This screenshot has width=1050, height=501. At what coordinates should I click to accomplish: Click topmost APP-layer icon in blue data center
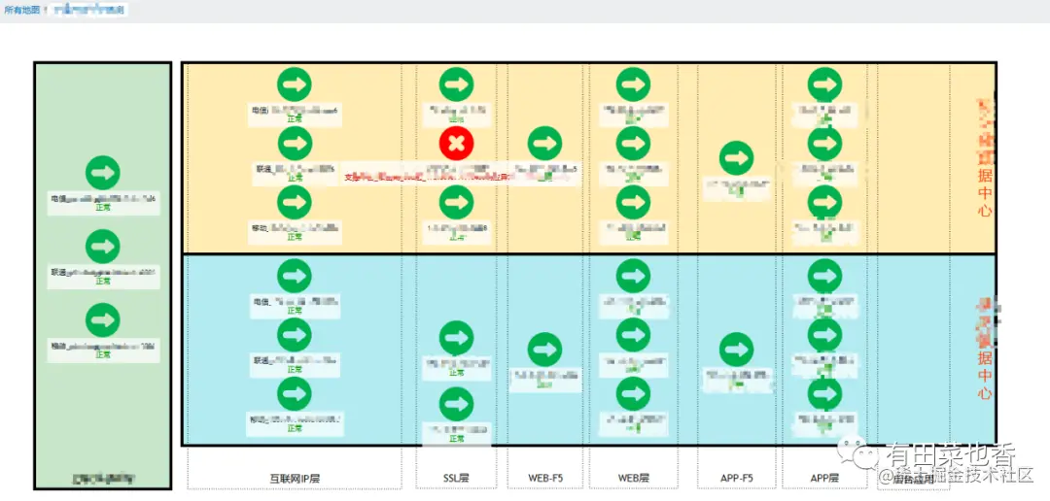click(x=825, y=276)
